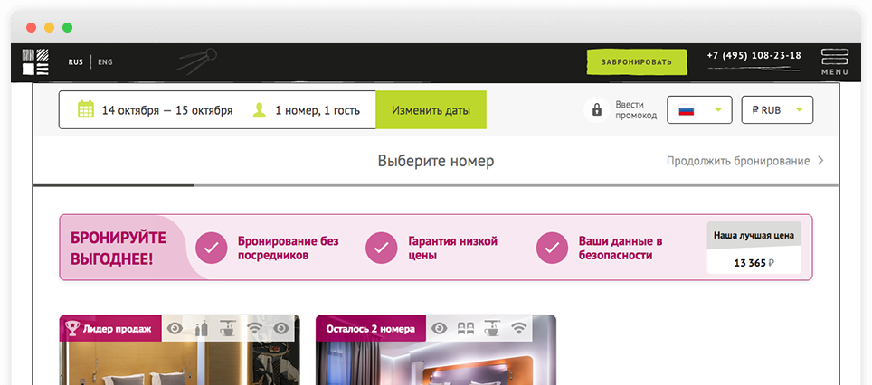Viewport: 872px width, 385px height.
Task: Click the green macOS fullscreen button
Action: [x=67, y=27]
